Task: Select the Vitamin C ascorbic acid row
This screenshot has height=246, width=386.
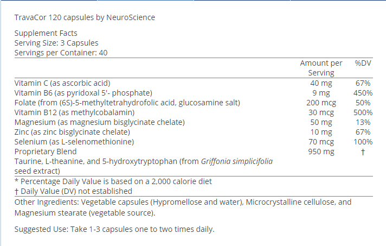Action: (x=194, y=83)
